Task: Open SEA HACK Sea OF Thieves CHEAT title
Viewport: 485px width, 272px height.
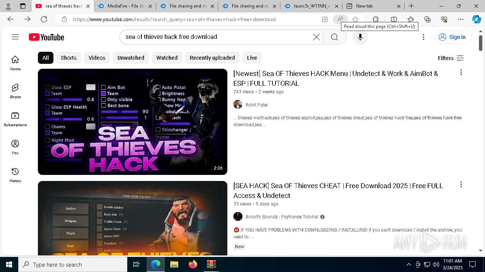Action: (x=338, y=190)
